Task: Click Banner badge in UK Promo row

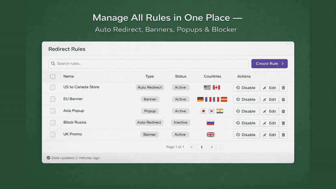Action: [150, 134]
